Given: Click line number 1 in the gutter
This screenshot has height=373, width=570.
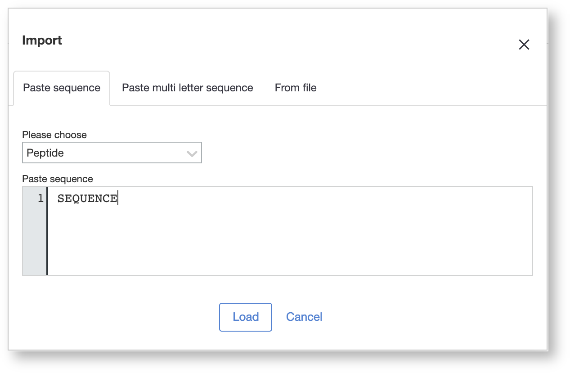Looking at the screenshot, I should [x=40, y=198].
